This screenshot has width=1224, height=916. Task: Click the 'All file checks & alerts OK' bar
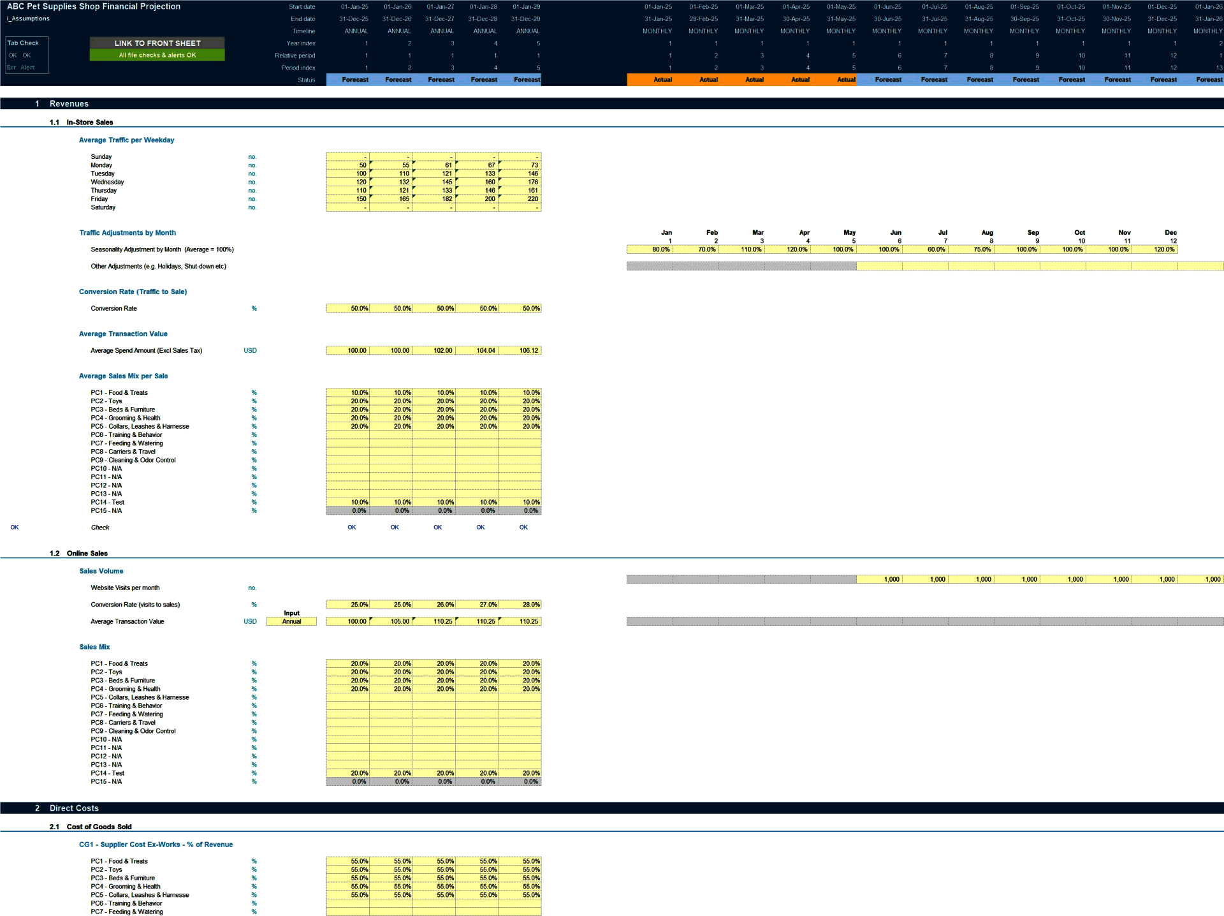(157, 55)
